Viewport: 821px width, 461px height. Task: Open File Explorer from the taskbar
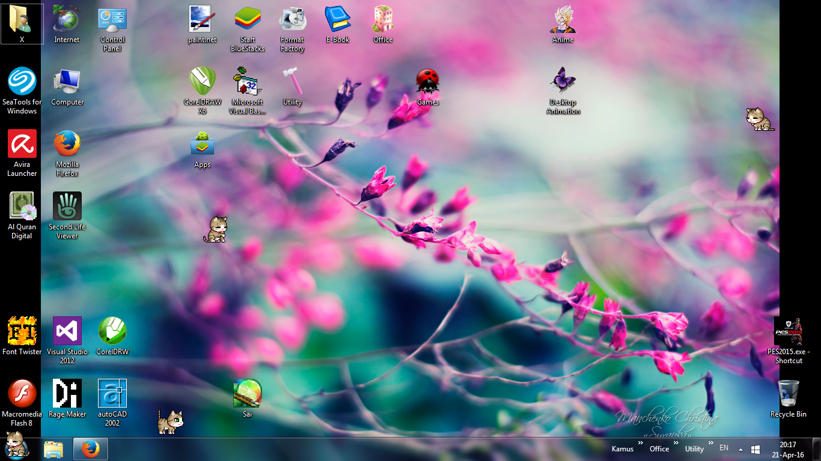53,449
